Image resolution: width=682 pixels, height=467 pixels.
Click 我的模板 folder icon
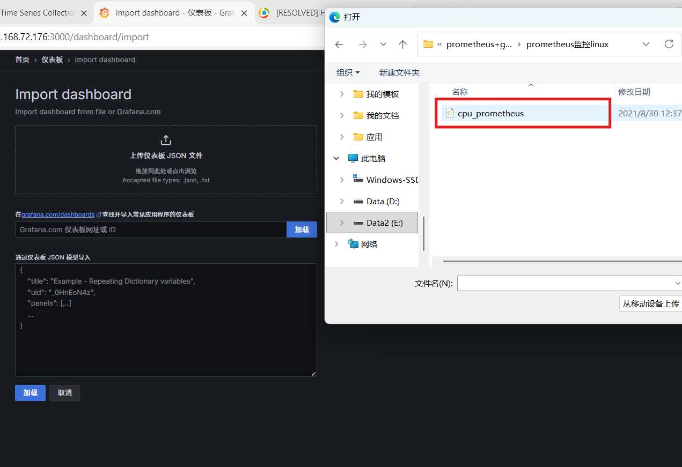[358, 94]
